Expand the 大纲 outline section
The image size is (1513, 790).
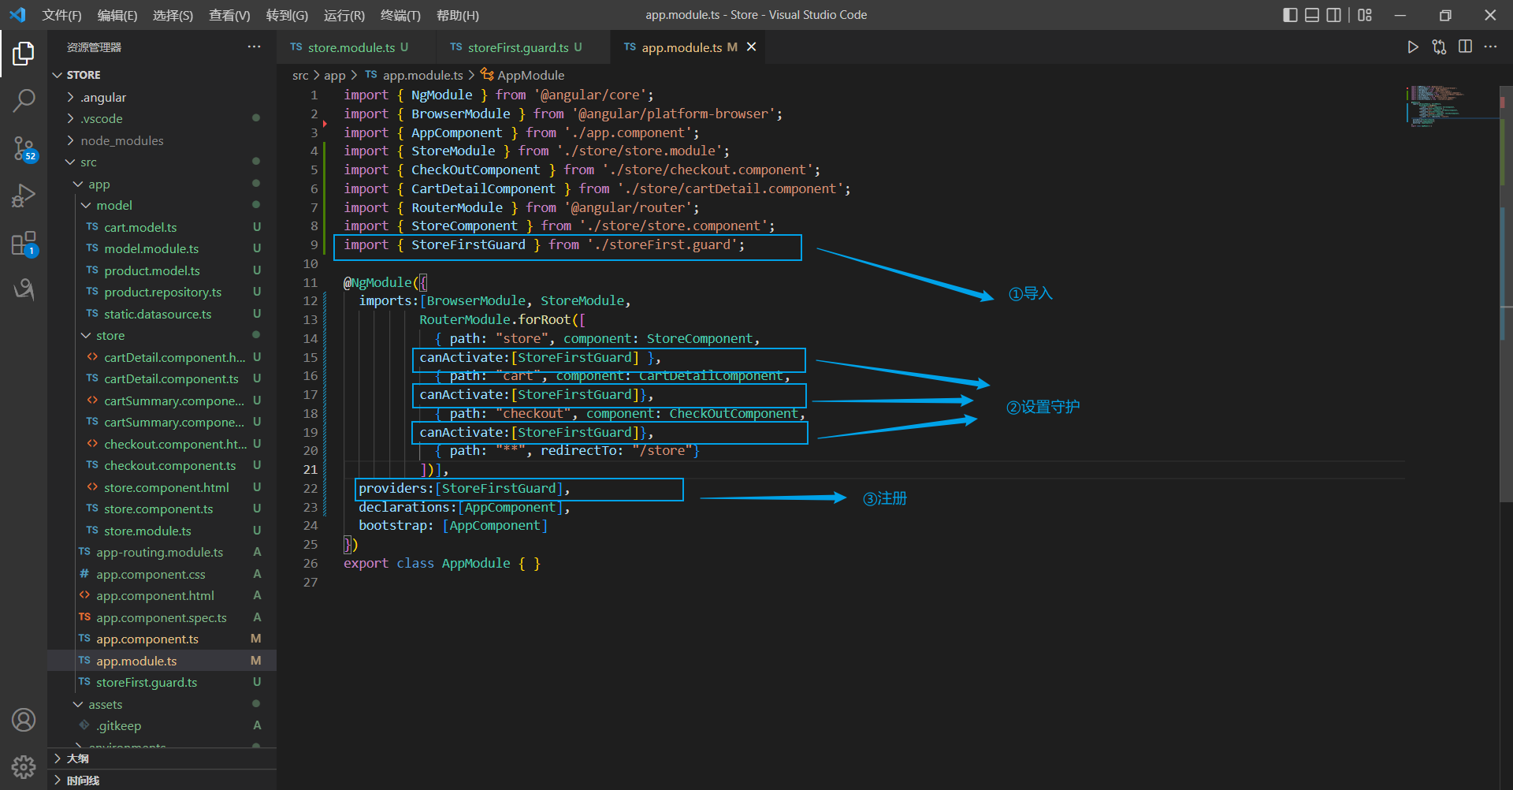tap(77, 758)
